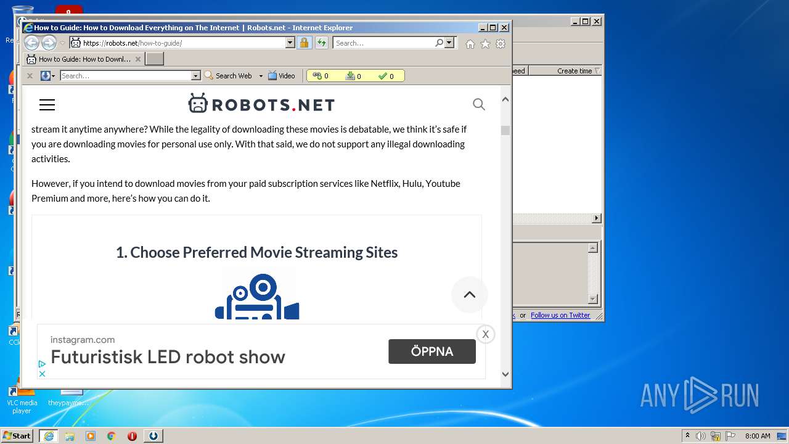The width and height of the screenshot is (789, 444).
Task: Open the Tools gear menu
Action: point(501,44)
